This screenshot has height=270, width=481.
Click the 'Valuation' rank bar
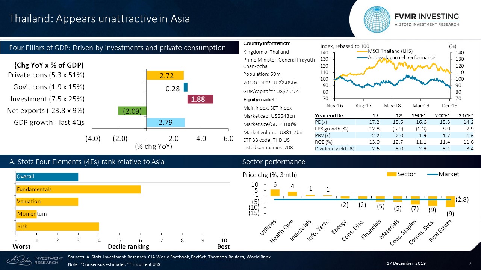[x=47, y=201]
